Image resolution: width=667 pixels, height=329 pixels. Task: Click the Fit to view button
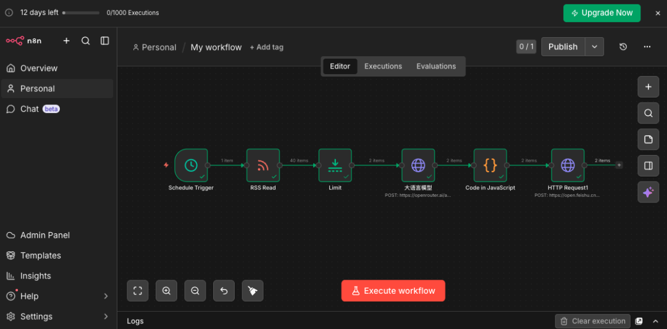click(137, 291)
